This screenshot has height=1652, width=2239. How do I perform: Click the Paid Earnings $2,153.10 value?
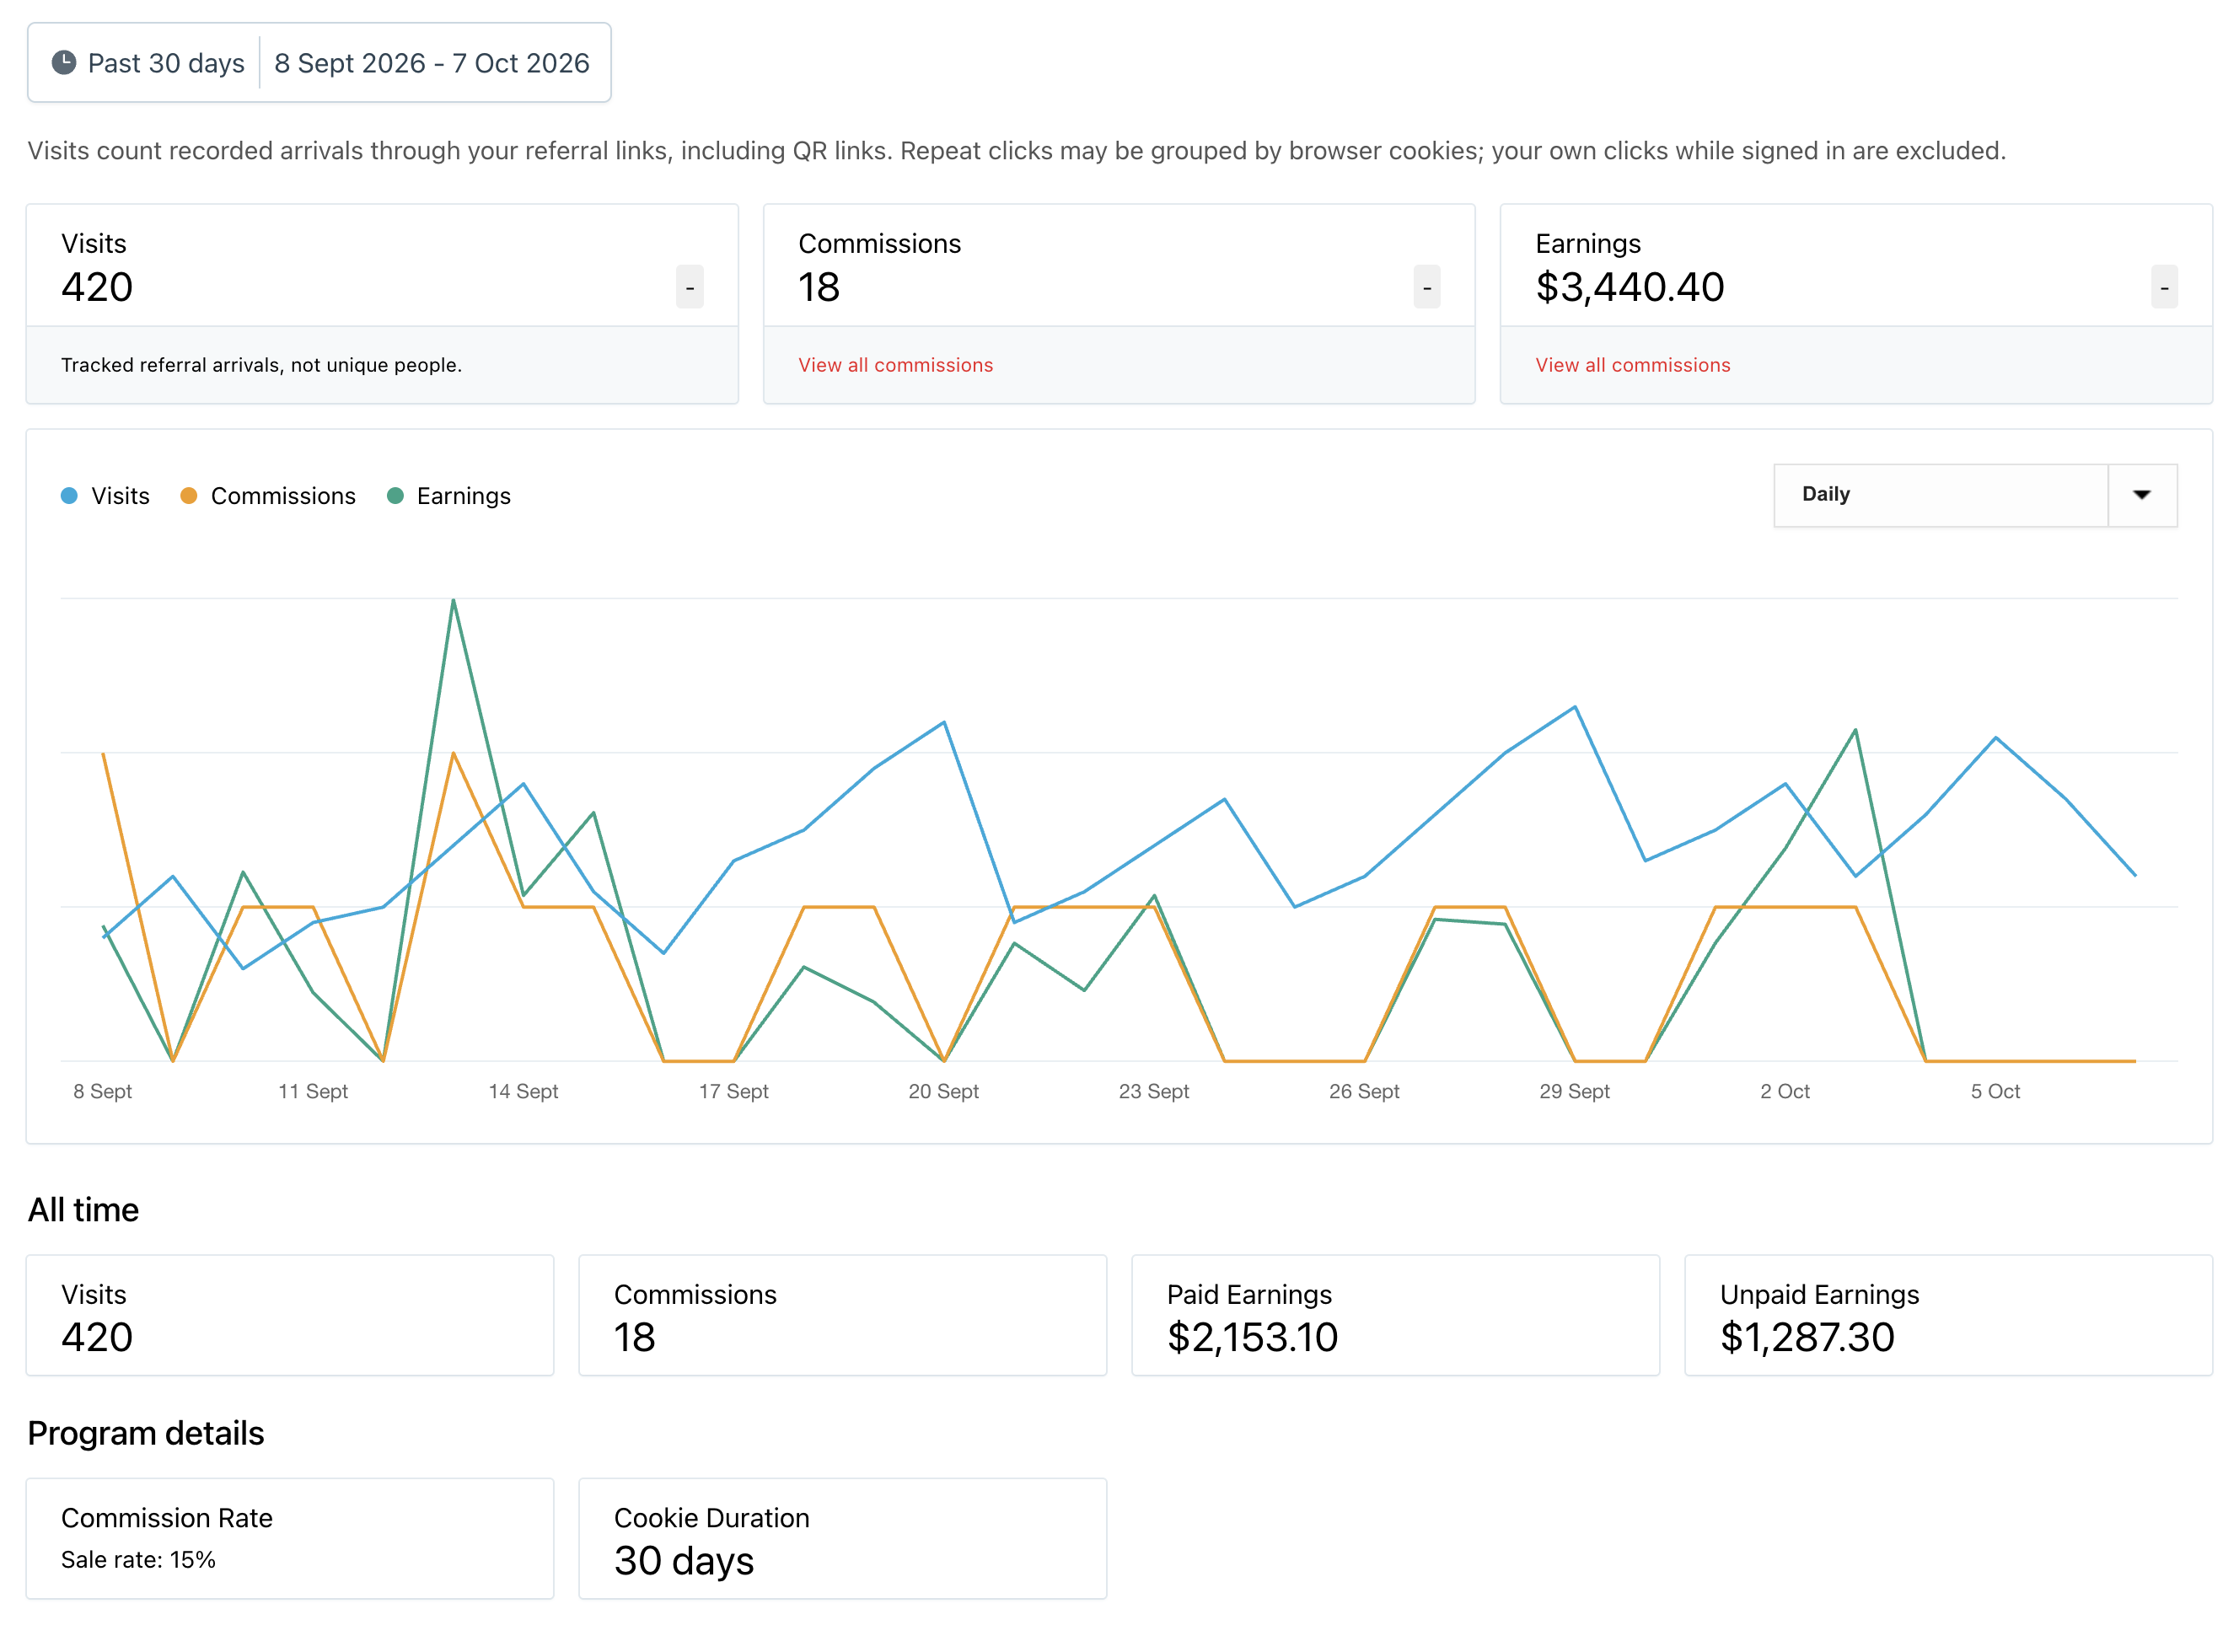pyautogui.click(x=1252, y=1337)
